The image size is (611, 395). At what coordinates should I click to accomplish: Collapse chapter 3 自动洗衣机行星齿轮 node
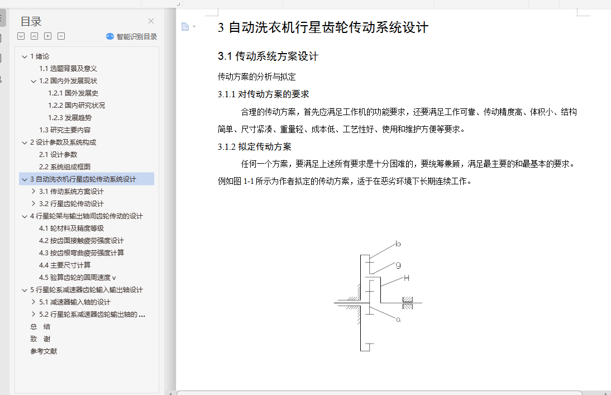click(x=25, y=179)
